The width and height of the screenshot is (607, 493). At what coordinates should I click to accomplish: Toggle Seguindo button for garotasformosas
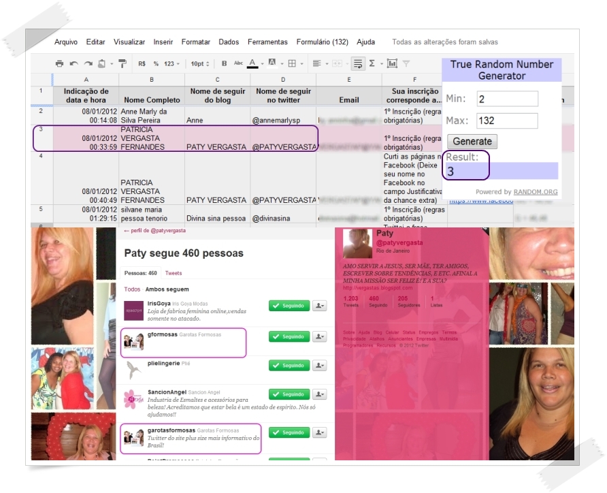289,432
